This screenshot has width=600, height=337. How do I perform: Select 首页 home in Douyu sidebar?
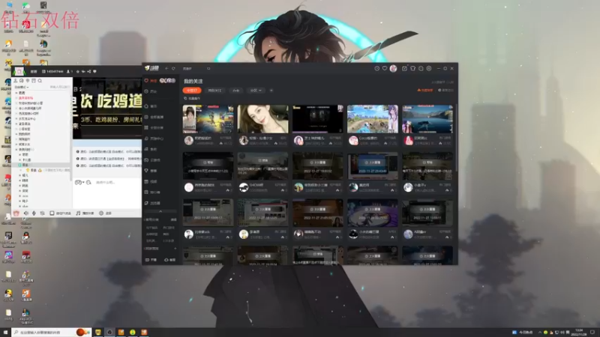click(151, 106)
